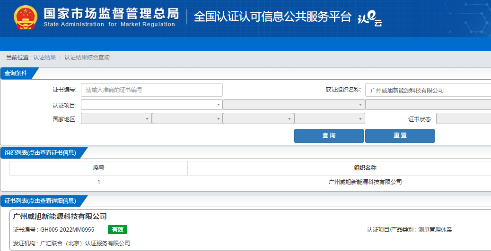Click the 认证结果综合查询 breadcrumb text
The width and height of the screenshot is (491, 251).
coord(87,58)
